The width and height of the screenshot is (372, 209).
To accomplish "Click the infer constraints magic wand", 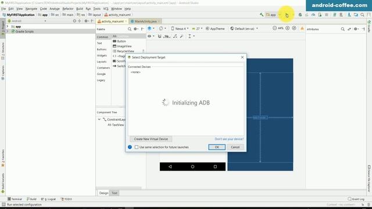I will (181, 36).
